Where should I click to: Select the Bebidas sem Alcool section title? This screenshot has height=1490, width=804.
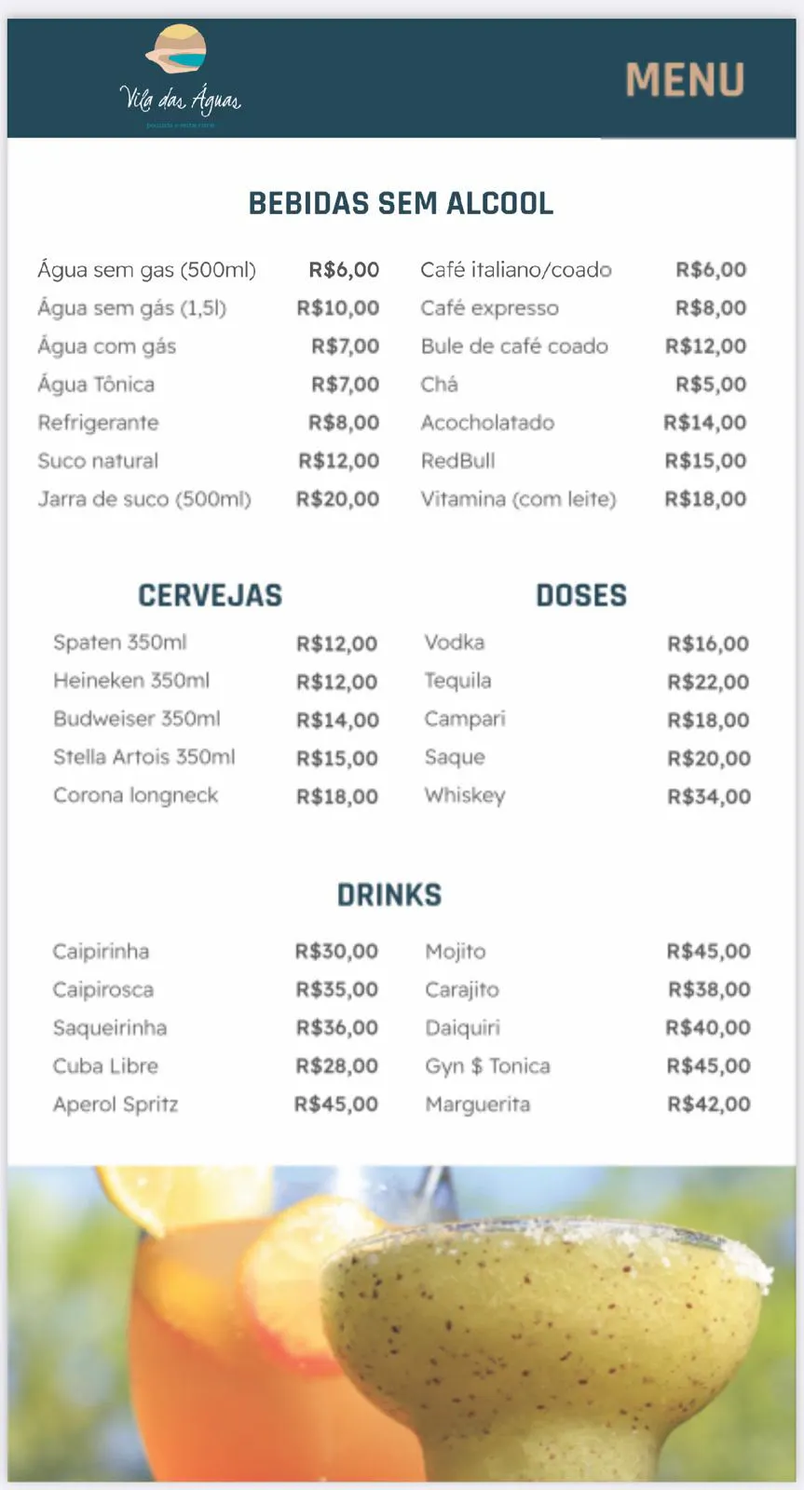tap(401, 203)
